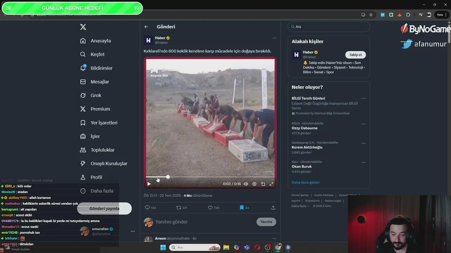Open Bildirimler notifications

click(96, 68)
